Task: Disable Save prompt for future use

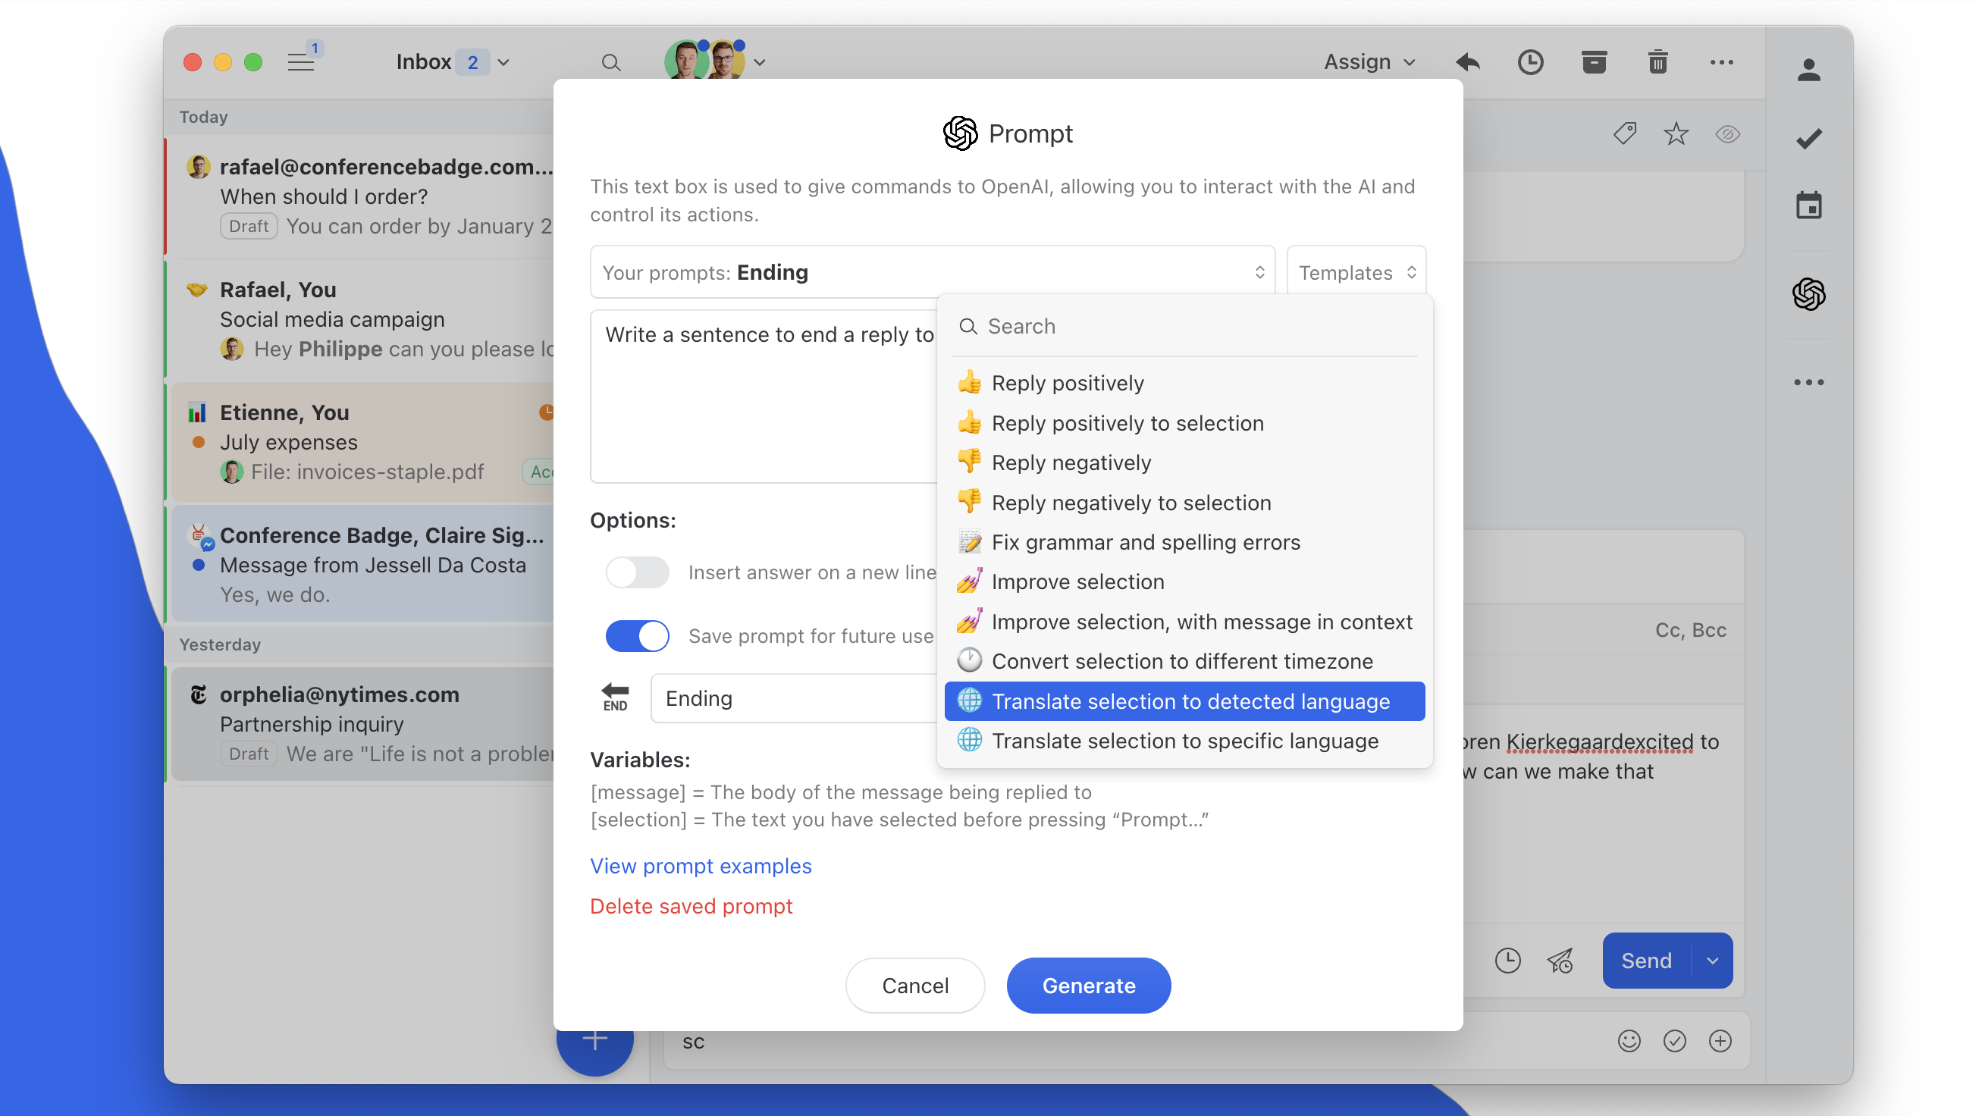Action: [x=637, y=636]
